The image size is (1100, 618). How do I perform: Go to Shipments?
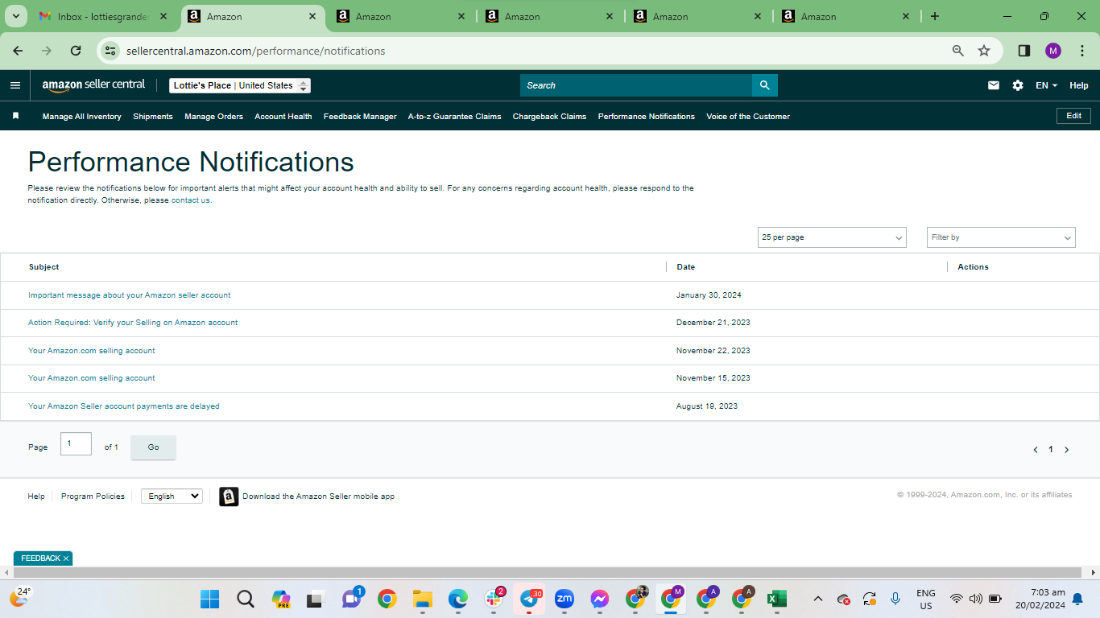(153, 116)
